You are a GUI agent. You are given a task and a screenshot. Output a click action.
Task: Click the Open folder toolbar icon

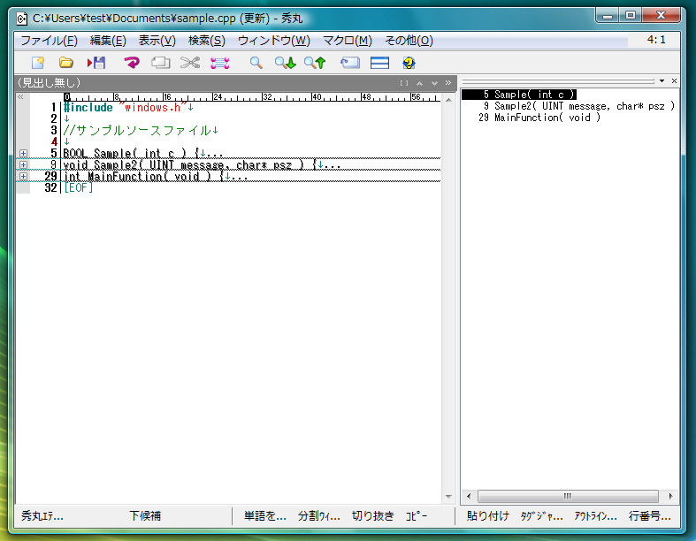(x=66, y=63)
